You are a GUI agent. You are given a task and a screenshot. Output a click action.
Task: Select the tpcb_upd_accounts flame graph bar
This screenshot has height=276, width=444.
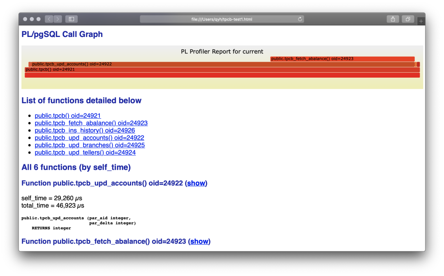pyautogui.click(x=222, y=64)
